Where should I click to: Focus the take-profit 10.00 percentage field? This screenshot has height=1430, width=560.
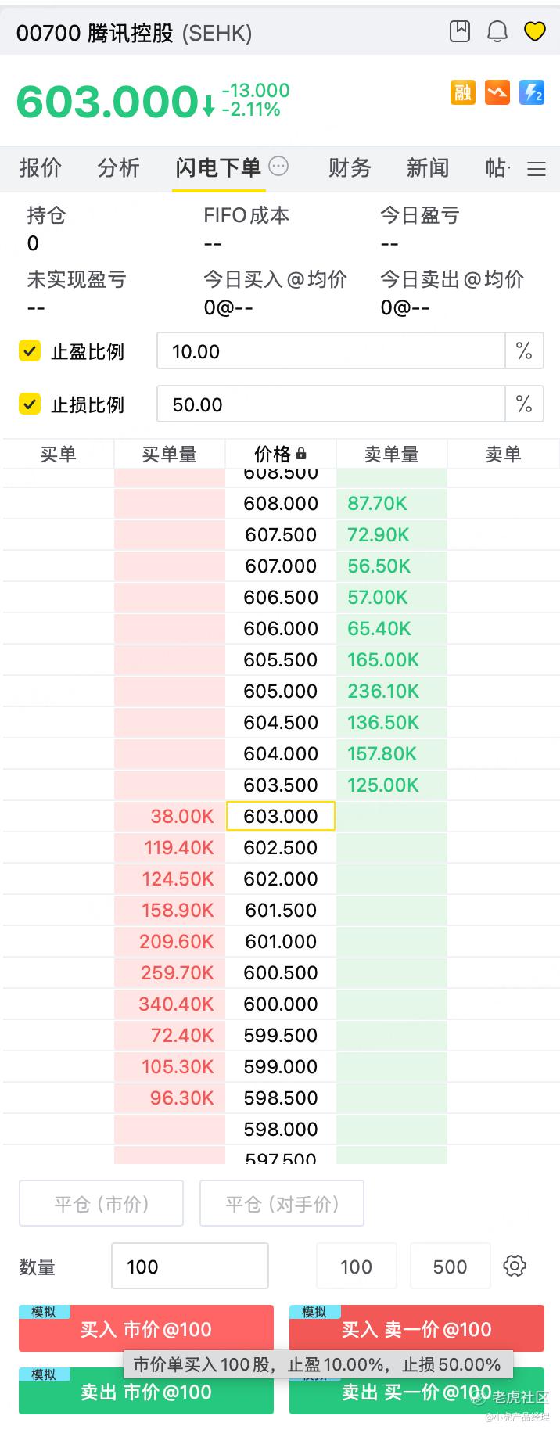pos(331,351)
